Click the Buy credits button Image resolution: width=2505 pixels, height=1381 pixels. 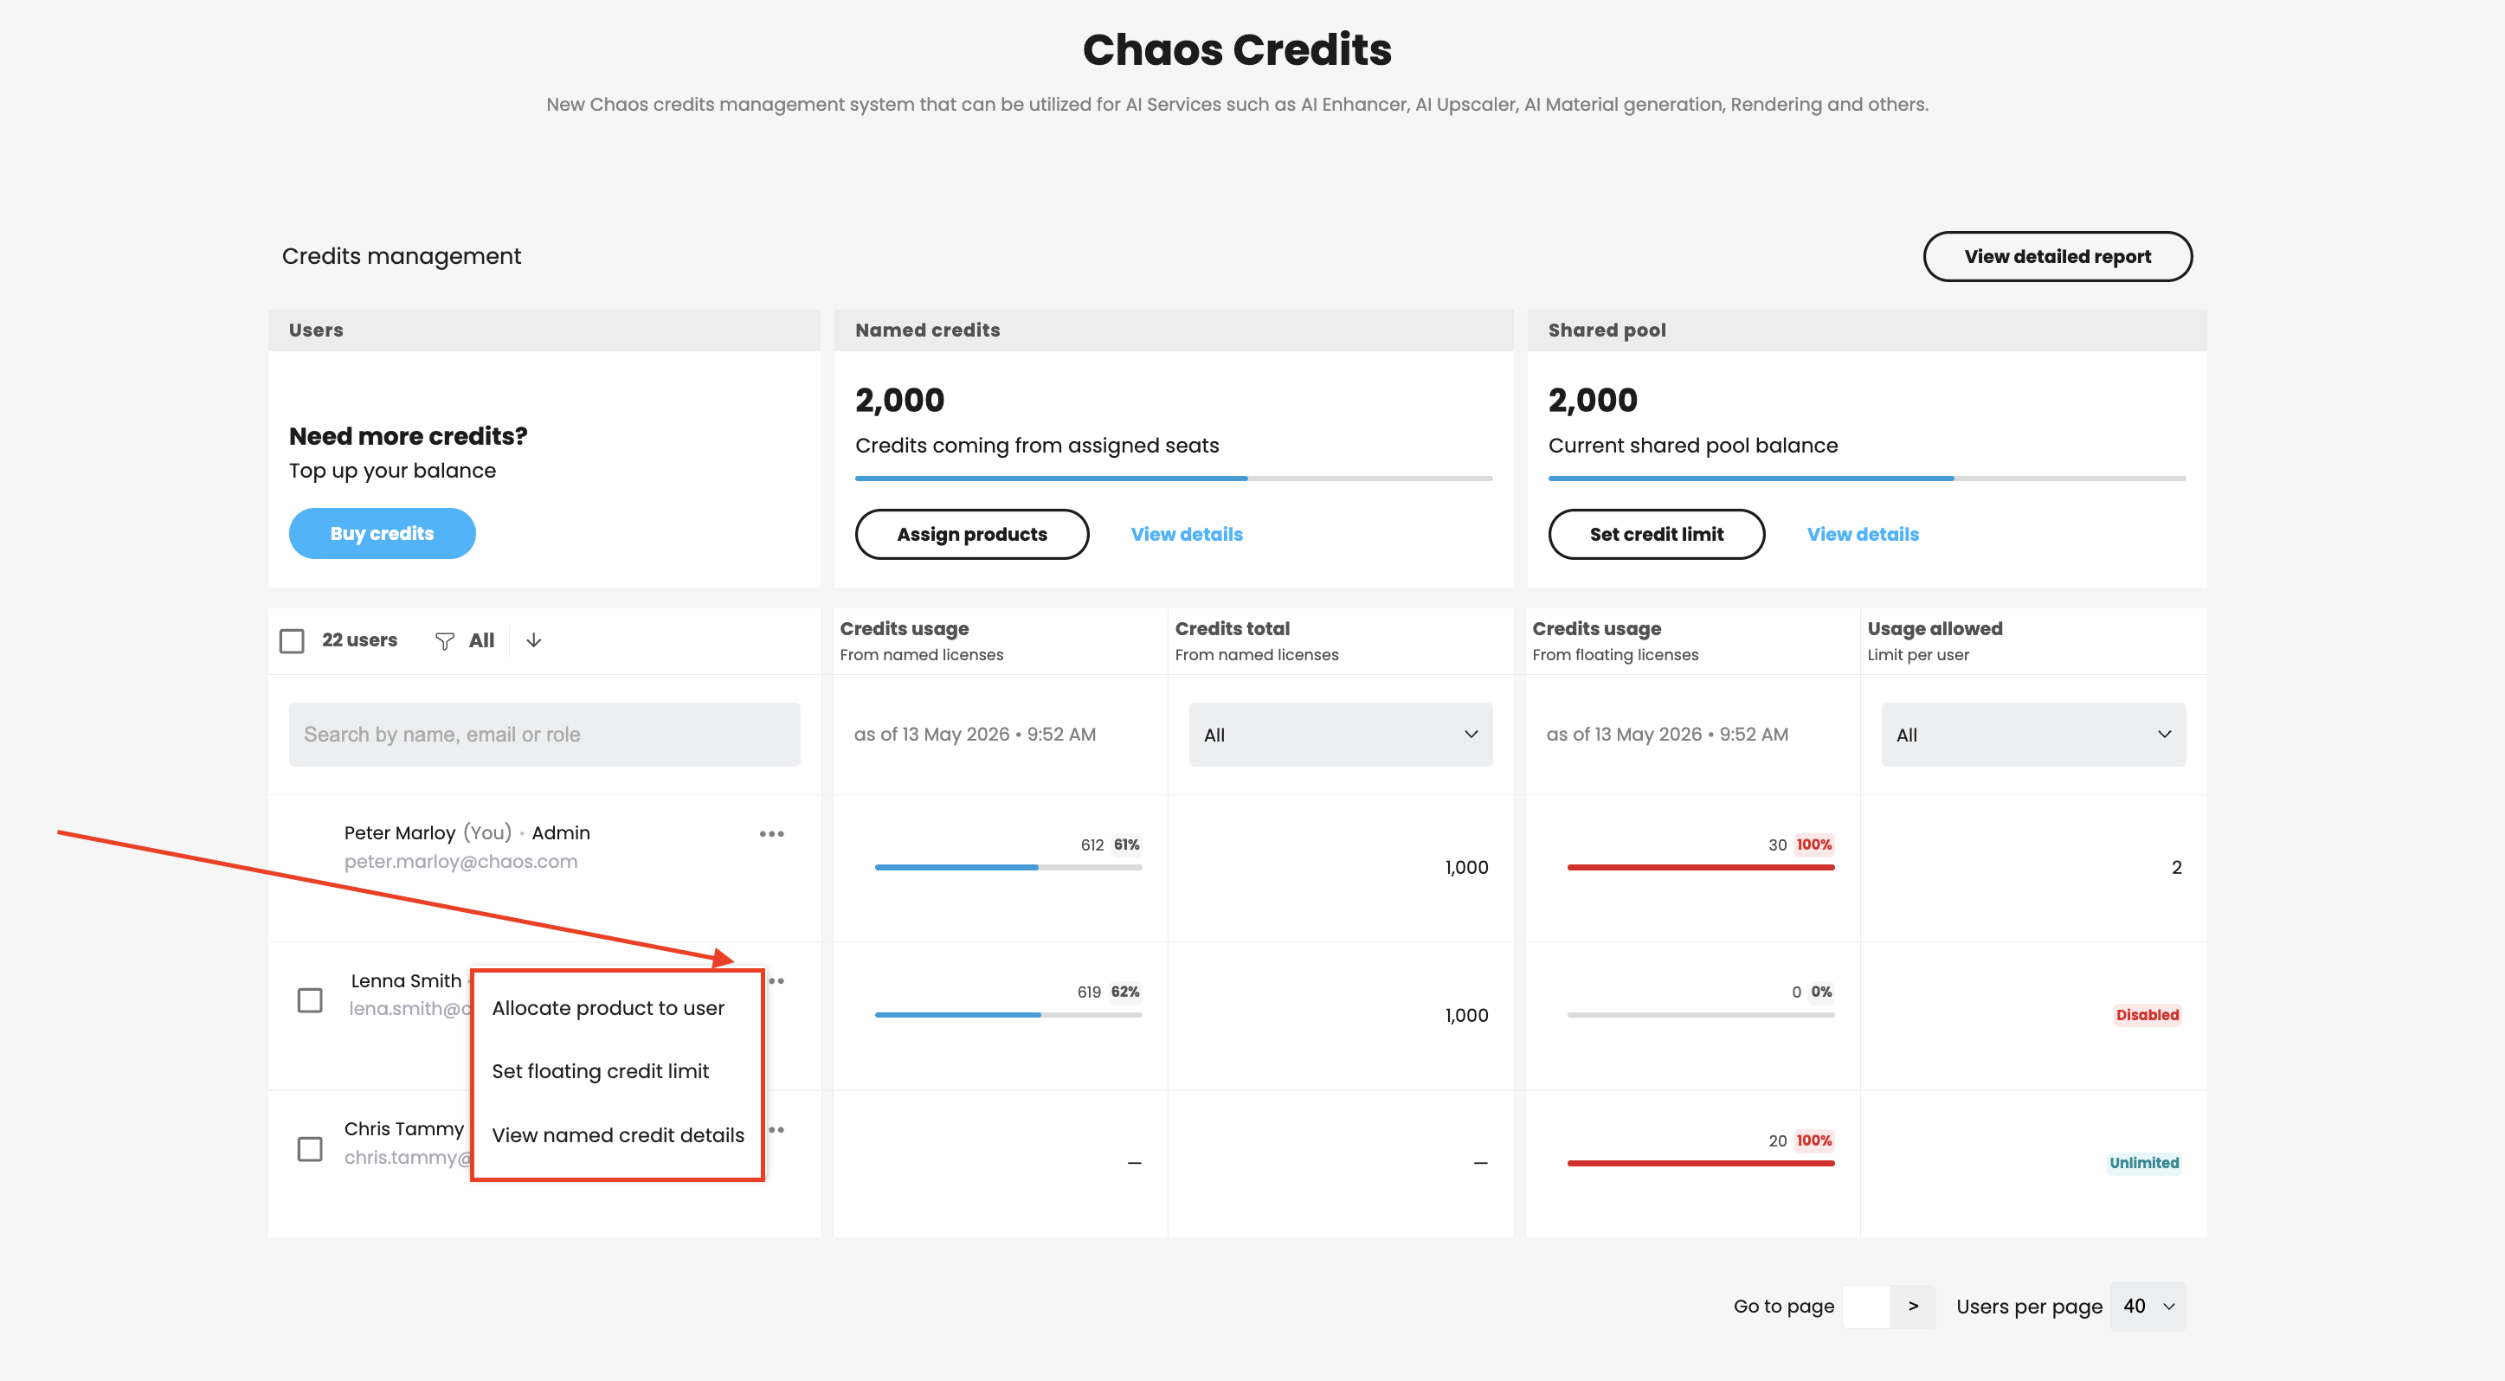[x=383, y=534]
